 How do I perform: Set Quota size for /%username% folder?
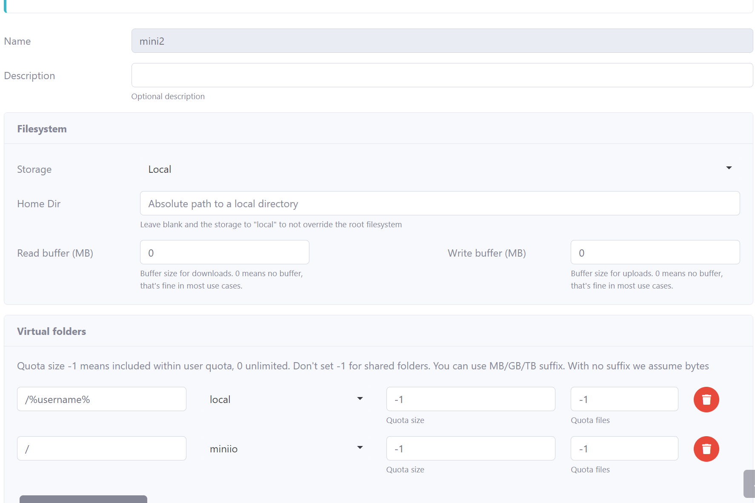[x=471, y=399]
